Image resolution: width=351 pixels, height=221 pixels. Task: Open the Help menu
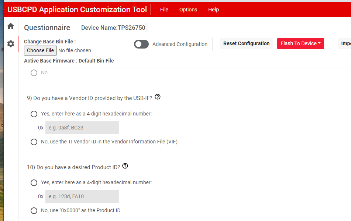tap(213, 10)
